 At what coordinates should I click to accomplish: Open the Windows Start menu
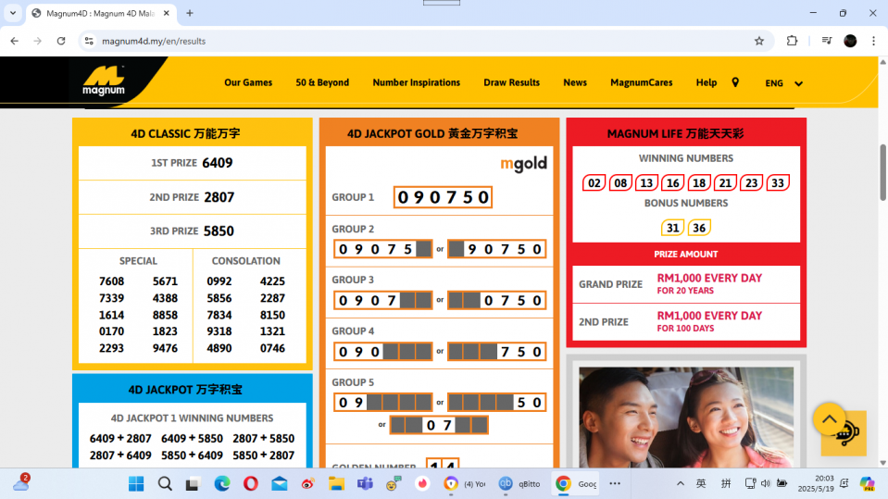pyautogui.click(x=136, y=483)
